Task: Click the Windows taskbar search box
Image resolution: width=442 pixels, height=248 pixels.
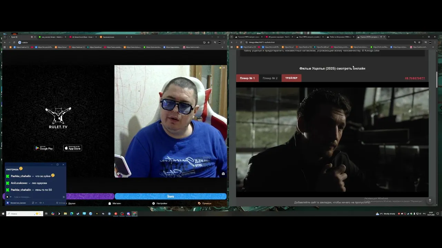Action: click(x=25, y=214)
